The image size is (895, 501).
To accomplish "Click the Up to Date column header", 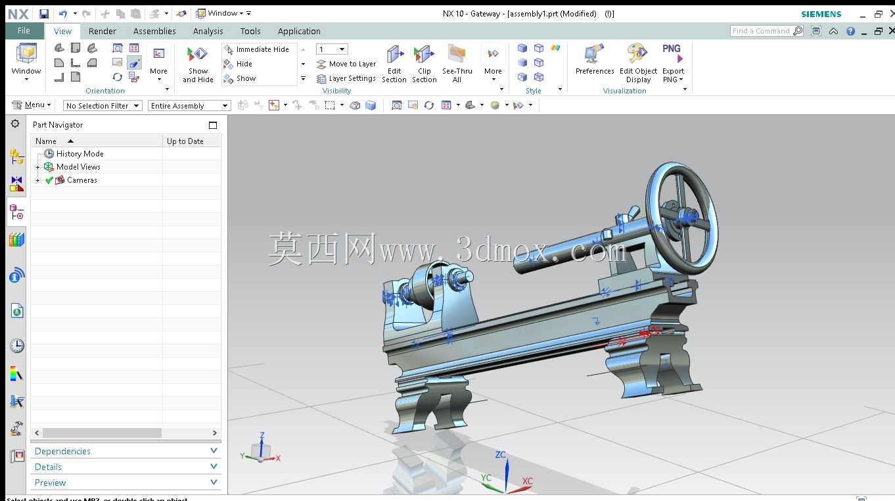I will tap(192, 141).
